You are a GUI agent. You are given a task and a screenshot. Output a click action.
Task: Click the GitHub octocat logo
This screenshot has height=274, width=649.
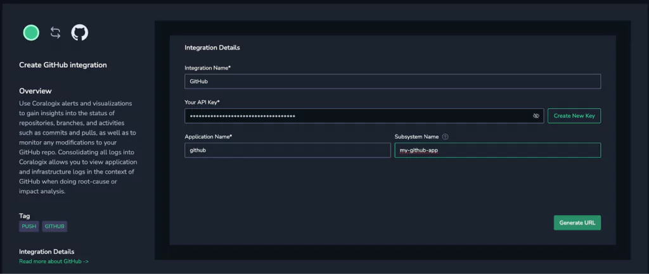tap(80, 33)
